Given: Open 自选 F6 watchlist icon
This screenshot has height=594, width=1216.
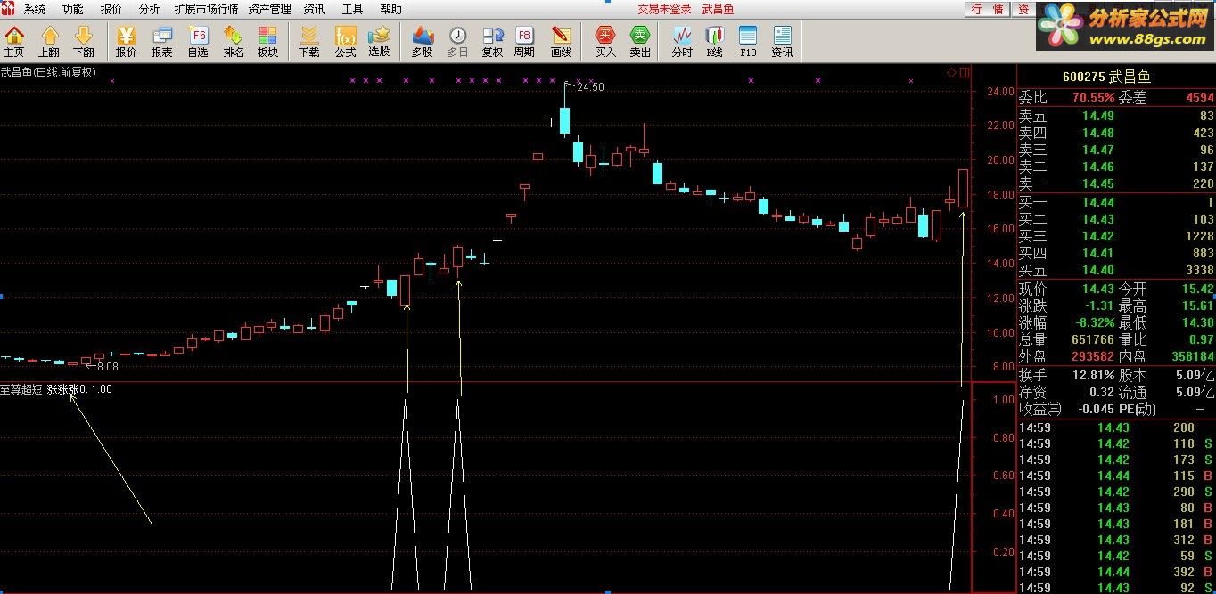Looking at the screenshot, I should click(198, 42).
